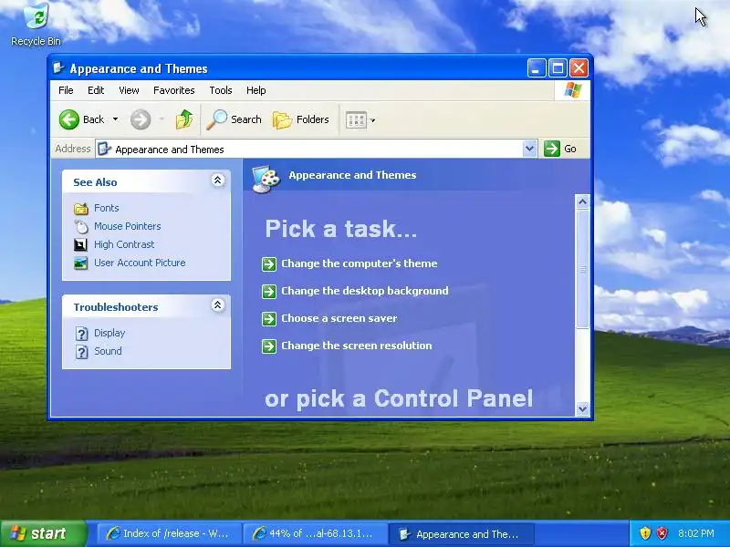Click the yellow security shield tray icon
The width and height of the screenshot is (730, 547).
coord(645,533)
